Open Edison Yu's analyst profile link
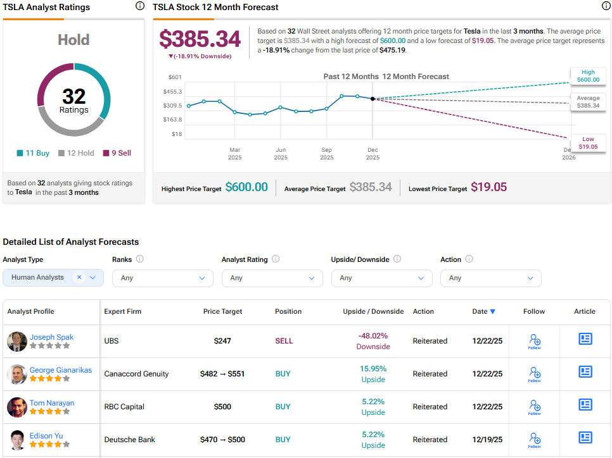612x458 pixels. click(x=46, y=436)
